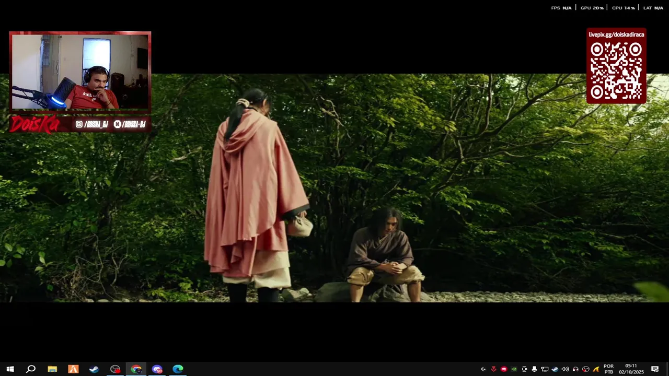
Task: Click the livepix QR code image
Action: point(616,71)
